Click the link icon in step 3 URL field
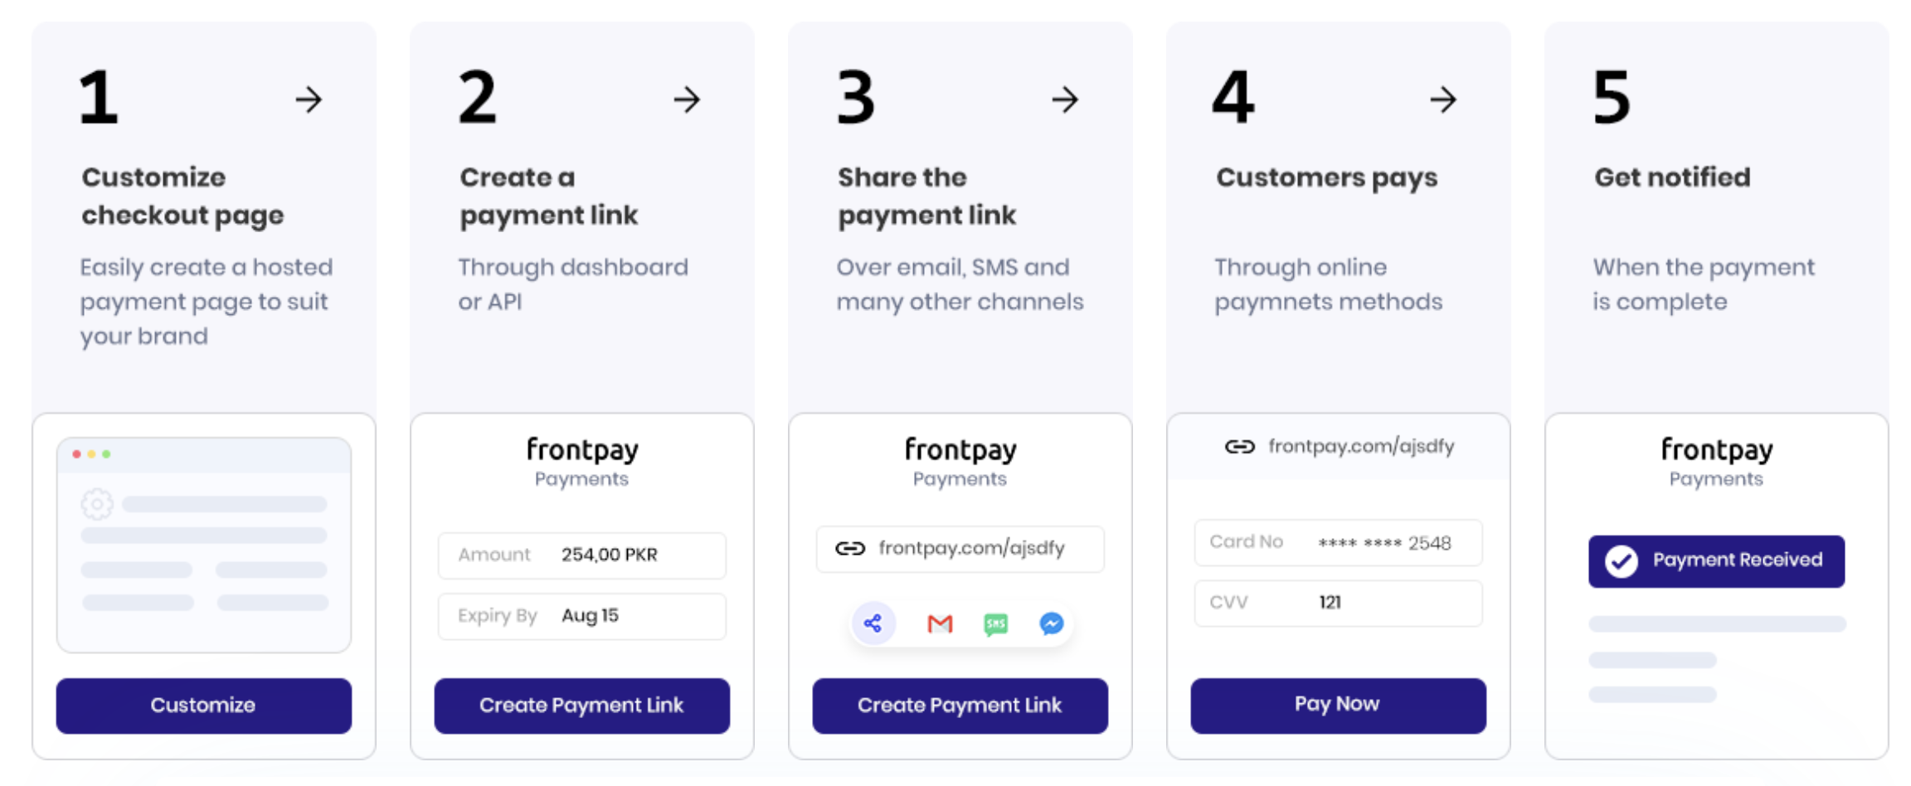 (850, 548)
